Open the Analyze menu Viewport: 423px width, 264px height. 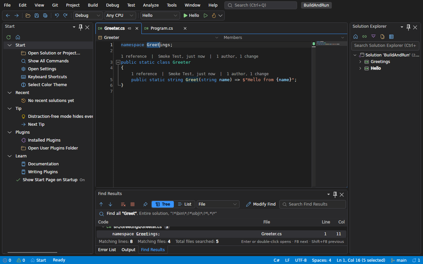pyautogui.click(x=151, y=5)
